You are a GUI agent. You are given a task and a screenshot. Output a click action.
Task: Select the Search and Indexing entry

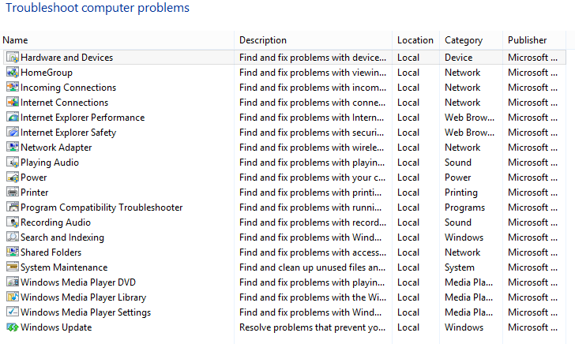[x=62, y=237]
